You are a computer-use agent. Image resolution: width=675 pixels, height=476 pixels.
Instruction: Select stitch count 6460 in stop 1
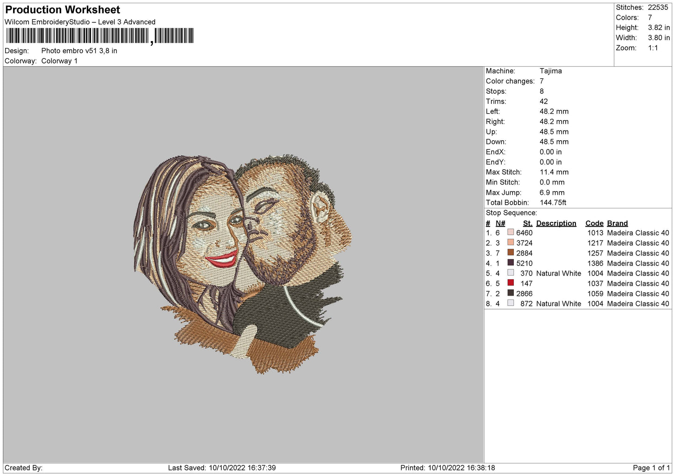[524, 233]
